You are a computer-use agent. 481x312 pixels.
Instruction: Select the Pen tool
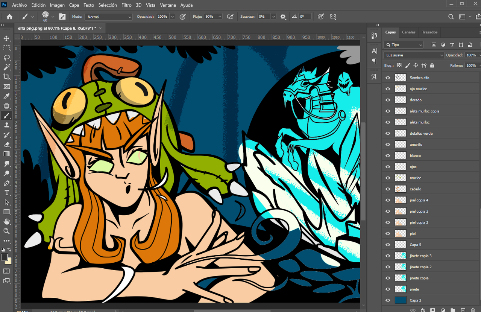6,183
